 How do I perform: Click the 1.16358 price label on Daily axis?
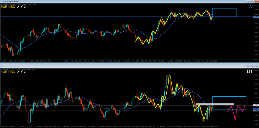(x=255, y=105)
